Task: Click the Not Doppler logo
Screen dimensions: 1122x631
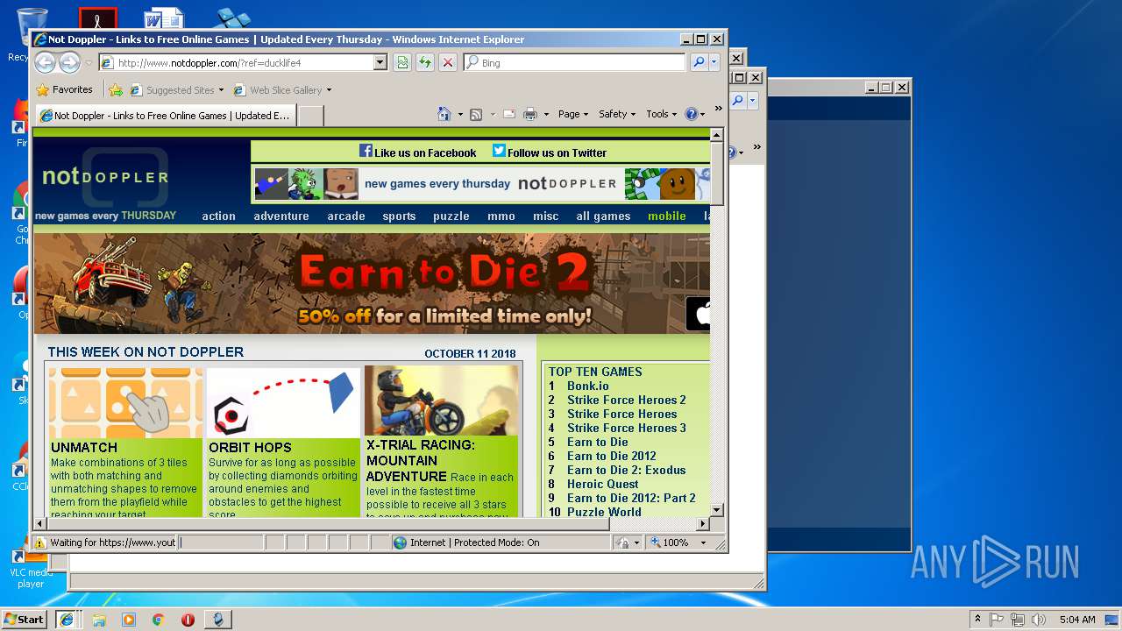Action: coord(105,177)
